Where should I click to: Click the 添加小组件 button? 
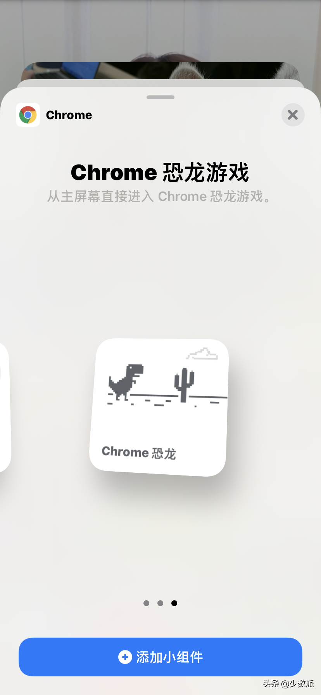click(160, 657)
